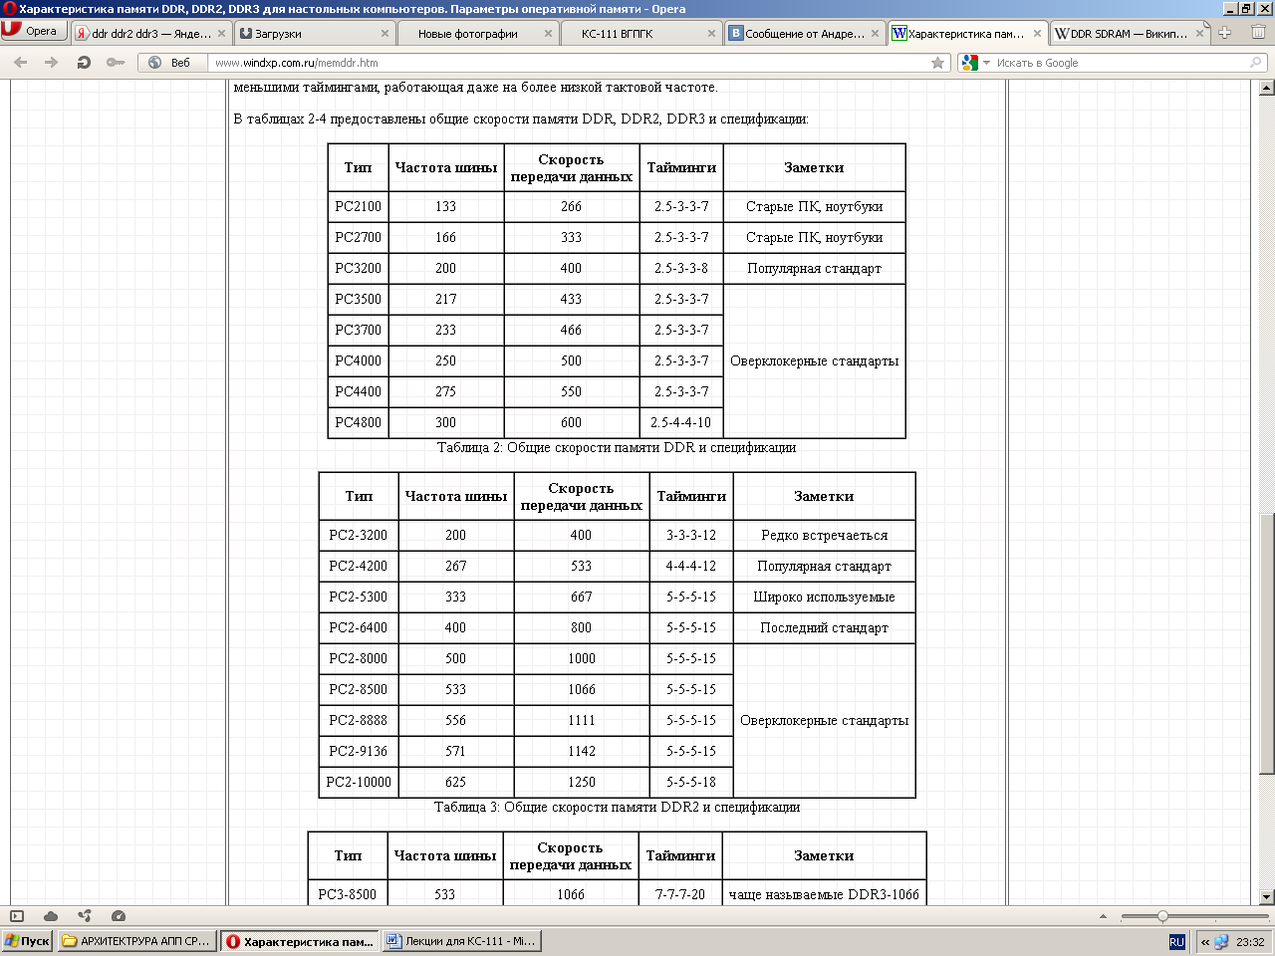
Task: Click the vertical scrollbar up arrow
Action: 1266,88
